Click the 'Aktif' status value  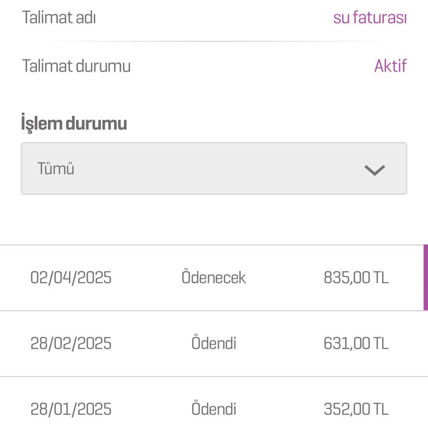[x=390, y=66]
